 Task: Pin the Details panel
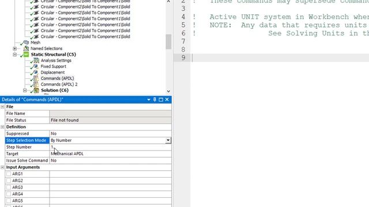coord(155,99)
